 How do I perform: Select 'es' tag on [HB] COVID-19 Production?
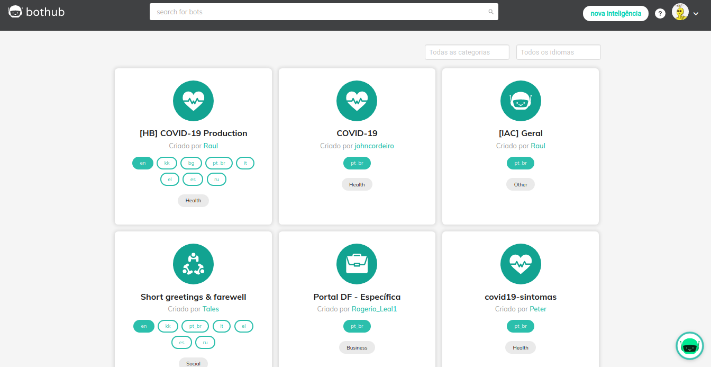193,180
